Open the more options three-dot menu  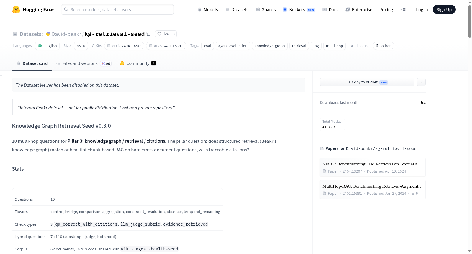point(421,82)
